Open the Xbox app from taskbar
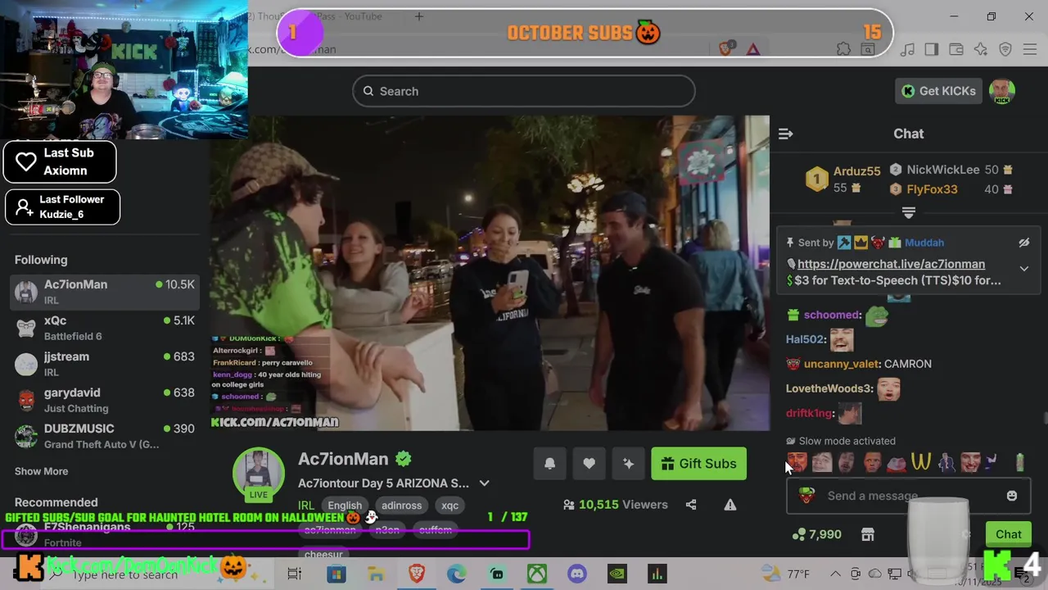Screen dimensions: 1048x590 pos(536,574)
